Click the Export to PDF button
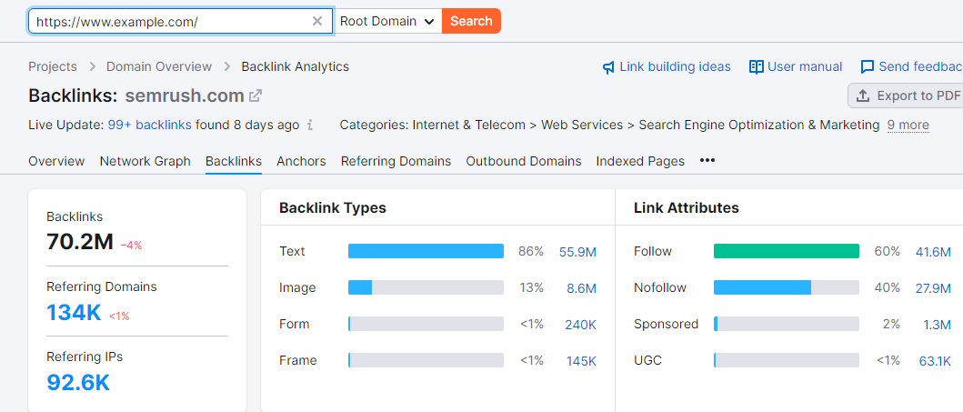 906,95
